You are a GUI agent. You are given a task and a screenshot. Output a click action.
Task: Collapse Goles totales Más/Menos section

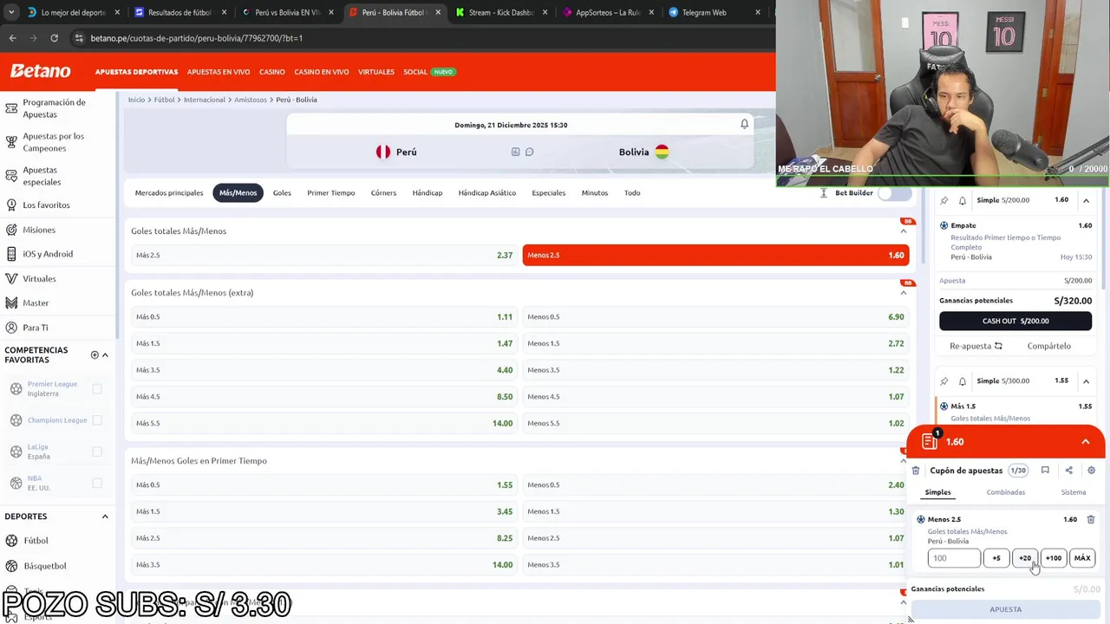click(903, 231)
